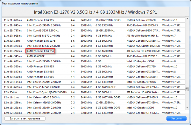The image size is (191, 125).
Task: Click AMD A8-6600K entry
Action: pyautogui.click(x=36, y=56)
